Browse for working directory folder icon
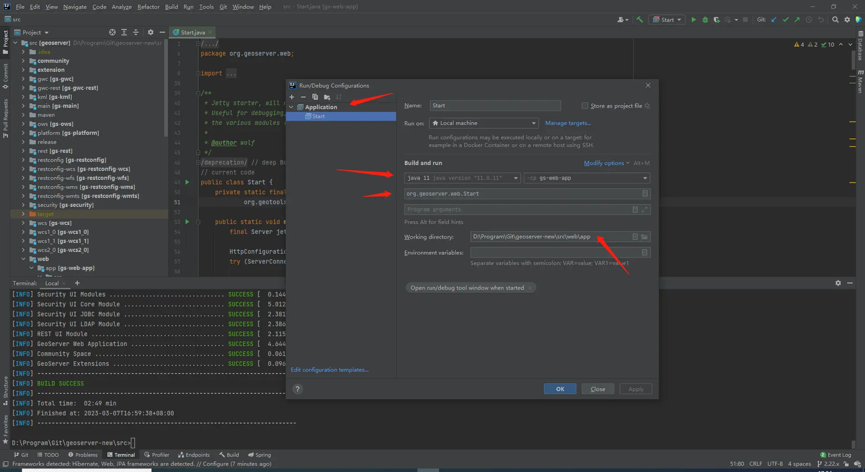 click(x=644, y=237)
